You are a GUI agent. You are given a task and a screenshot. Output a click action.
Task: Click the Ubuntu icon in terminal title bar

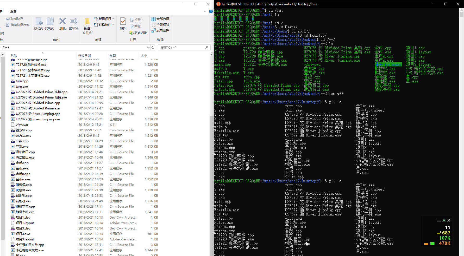pos(218,4)
